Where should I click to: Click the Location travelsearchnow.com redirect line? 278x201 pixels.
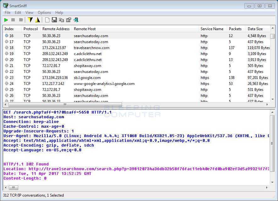[136, 169]
